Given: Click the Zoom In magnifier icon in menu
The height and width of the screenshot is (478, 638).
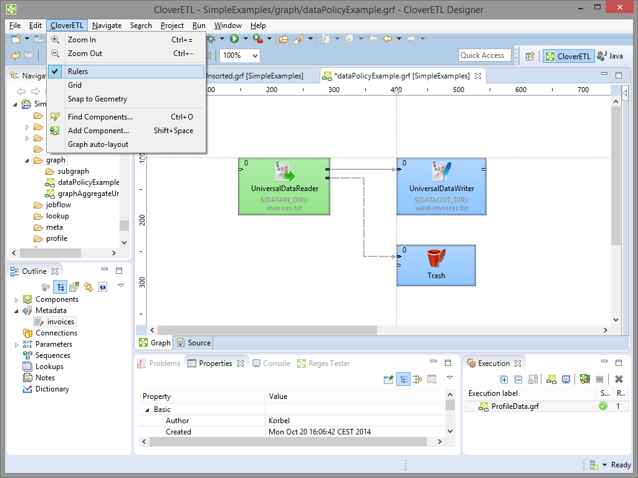Looking at the screenshot, I should [x=55, y=39].
